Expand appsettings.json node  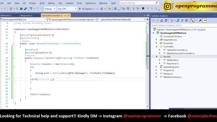click(156, 67)
